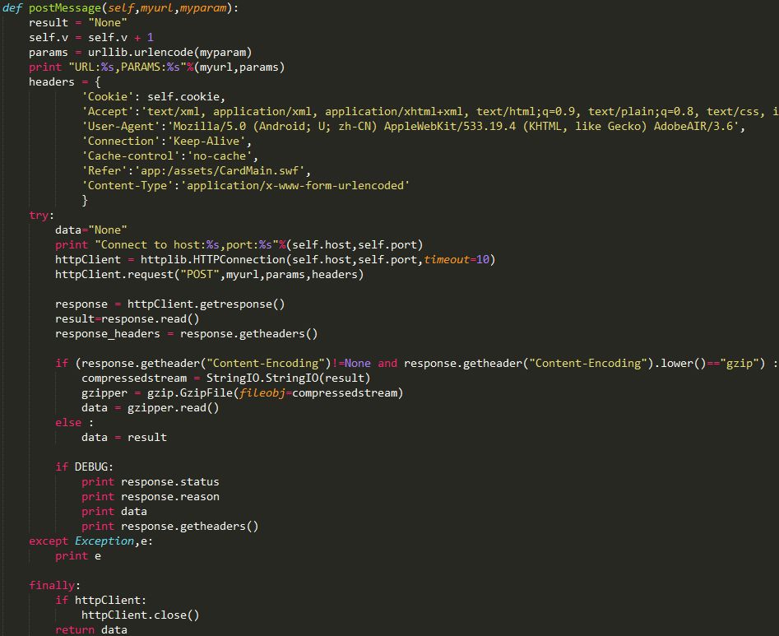Image resolution: width=779 pixels, height=636 pixels.
Task: Click the 'result = "None"' line
Action: coord(78,23)
